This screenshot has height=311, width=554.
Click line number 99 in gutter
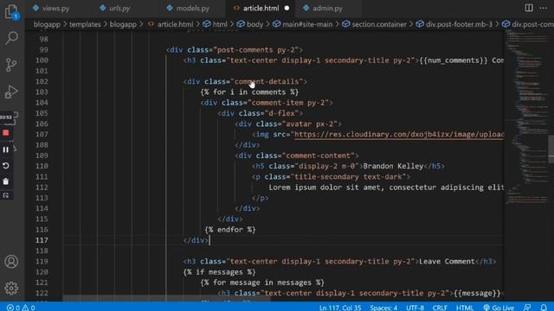[x=43, y=50]
